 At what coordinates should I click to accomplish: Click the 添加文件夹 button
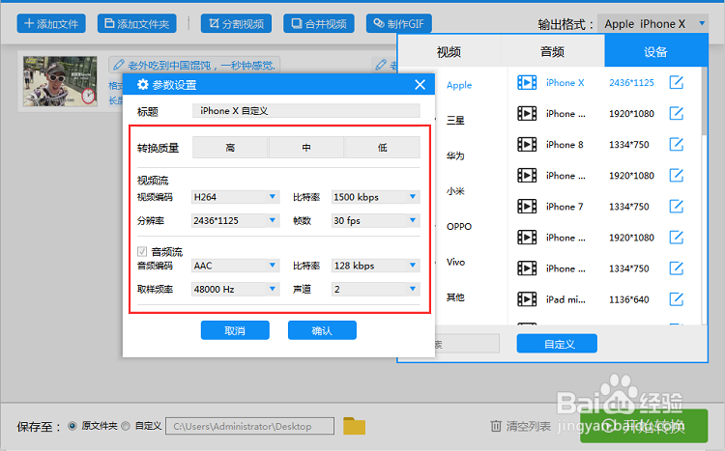point(137,23)
